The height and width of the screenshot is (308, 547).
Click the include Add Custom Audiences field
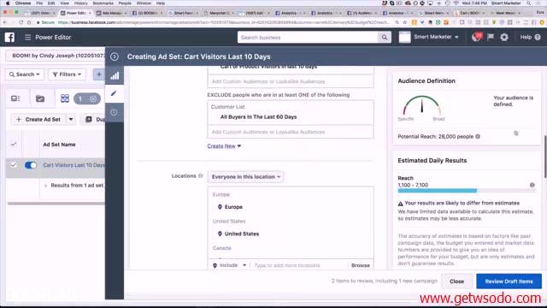point(291,81)
